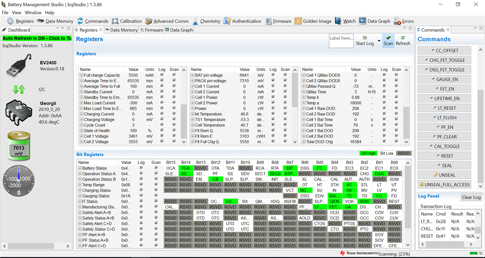
Task: Toggle Log checkbox for IT Status
Action: (x=141, y=201)
